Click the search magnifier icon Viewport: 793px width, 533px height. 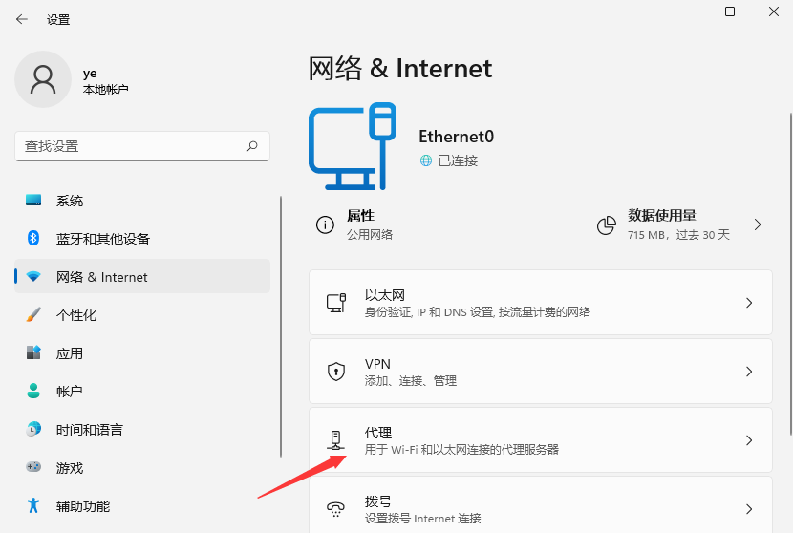[x=252, y=146]
